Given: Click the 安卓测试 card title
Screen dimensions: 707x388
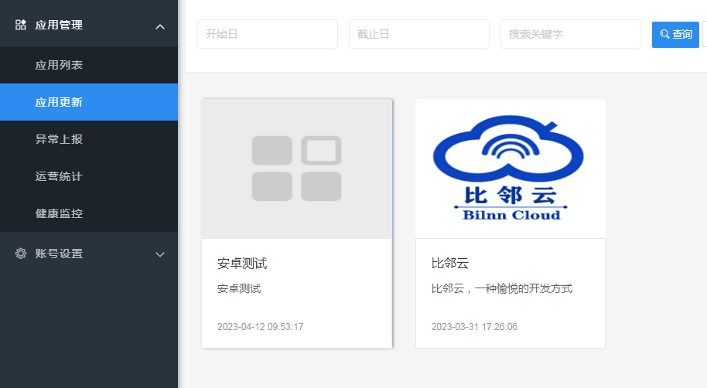Looking at the screenshot, I should (242, 263).
